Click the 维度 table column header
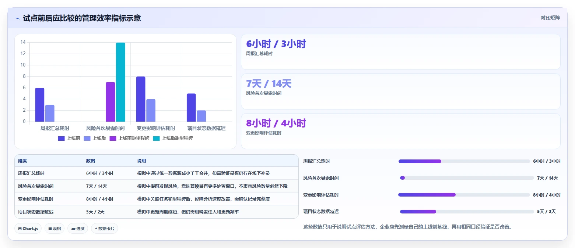 22,161
